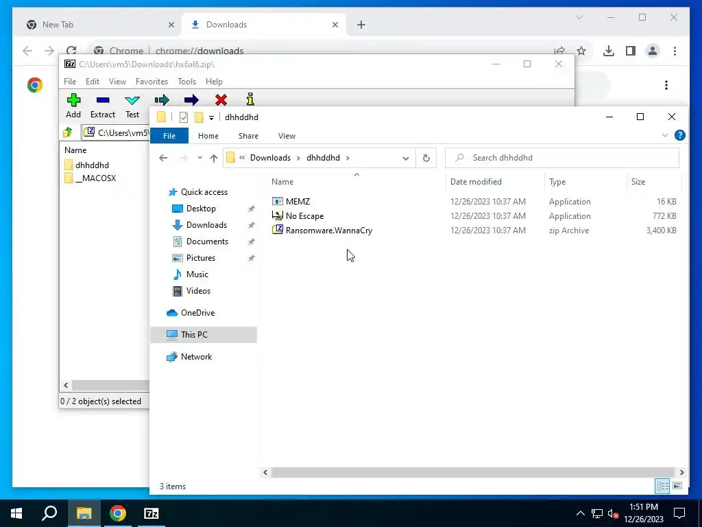Click chevron between Downloads and dhhddhd
This screenshot has width=702, height=527.
click(299, 158)
